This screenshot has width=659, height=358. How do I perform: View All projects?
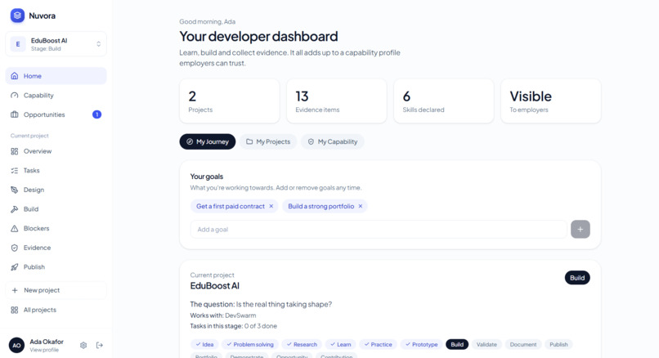(56, 310)
